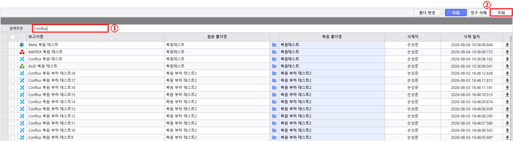Click report name Conflux 복원 부하 테스트15
This screenshot has height=141, width=513.
pos(52,95)
